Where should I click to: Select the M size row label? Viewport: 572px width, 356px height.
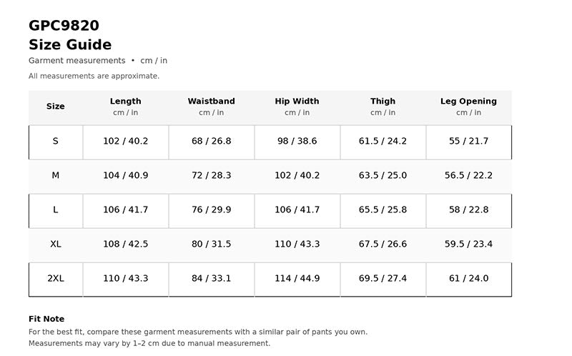pyautogui.click(x=56, y=175)
